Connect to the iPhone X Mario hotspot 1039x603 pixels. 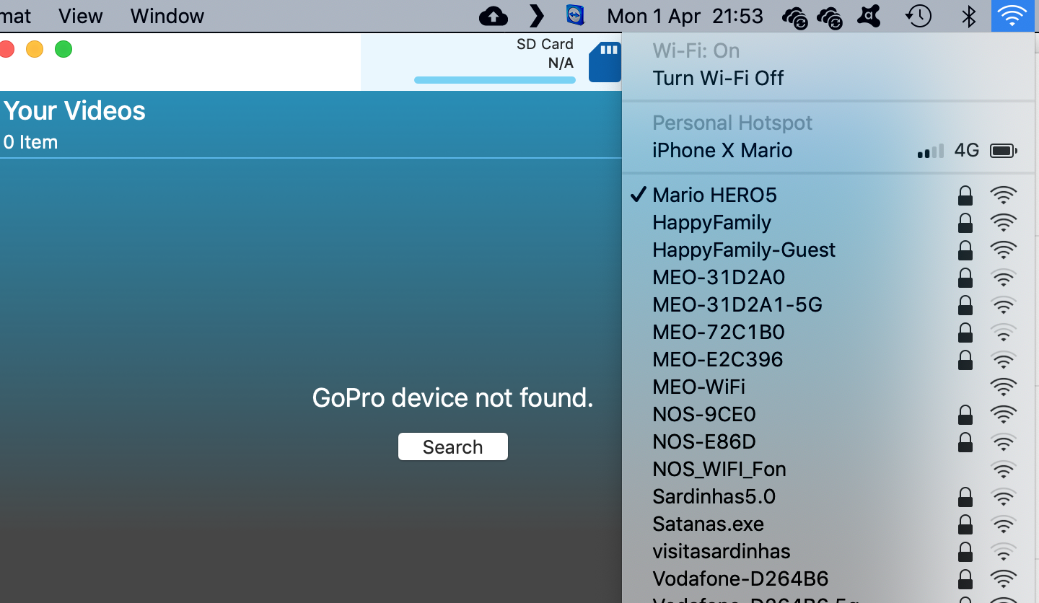point(828,150)
